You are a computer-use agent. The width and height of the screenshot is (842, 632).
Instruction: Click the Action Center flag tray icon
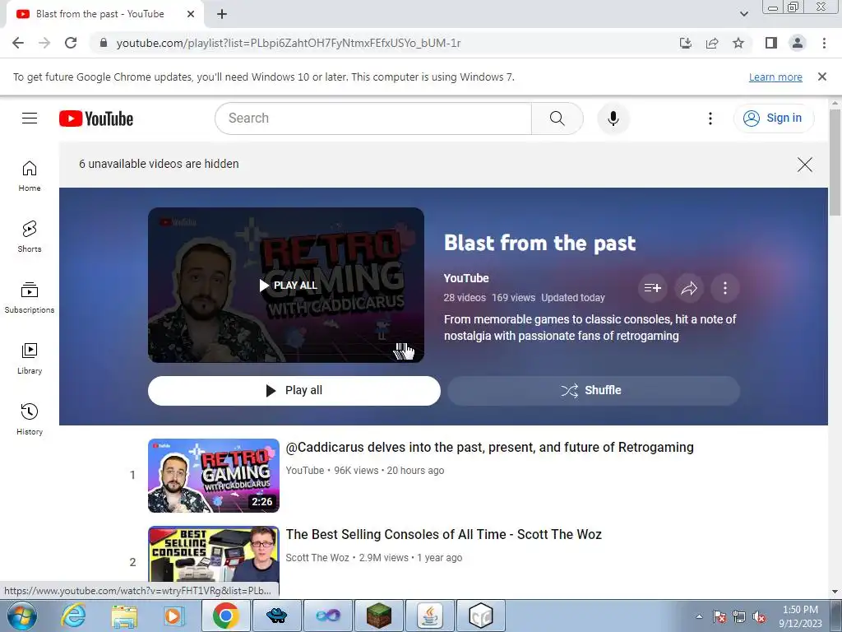(719, 616)
